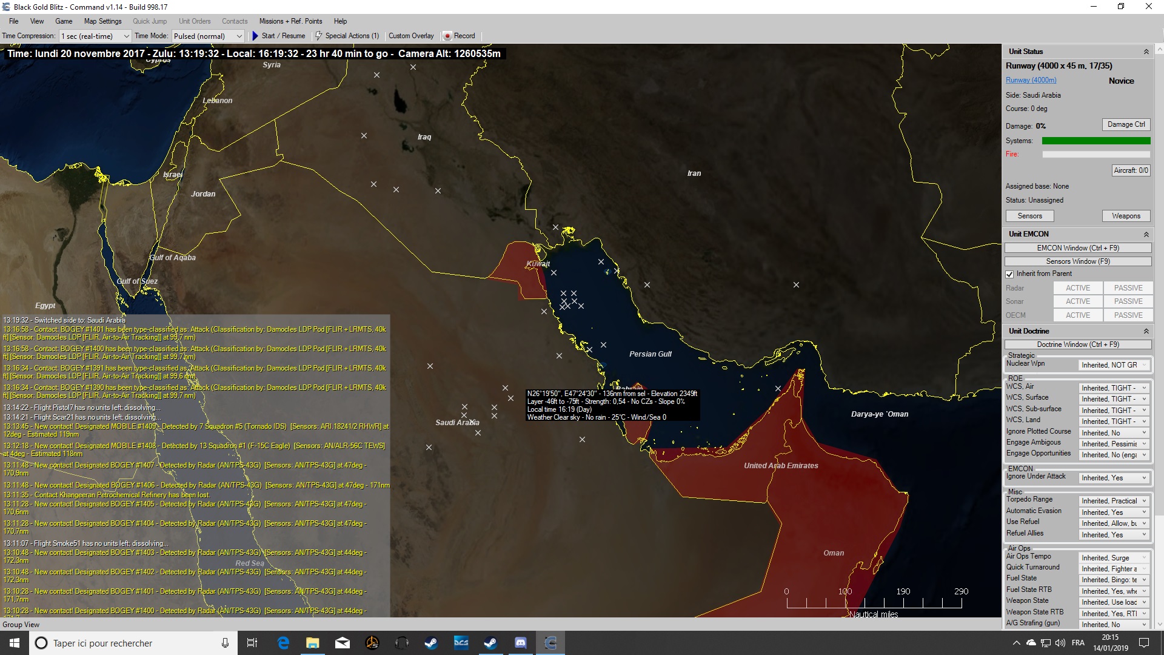Click the headphones taskbar icon
Viewport: 1164px width, 655px height.
[402, 643]
